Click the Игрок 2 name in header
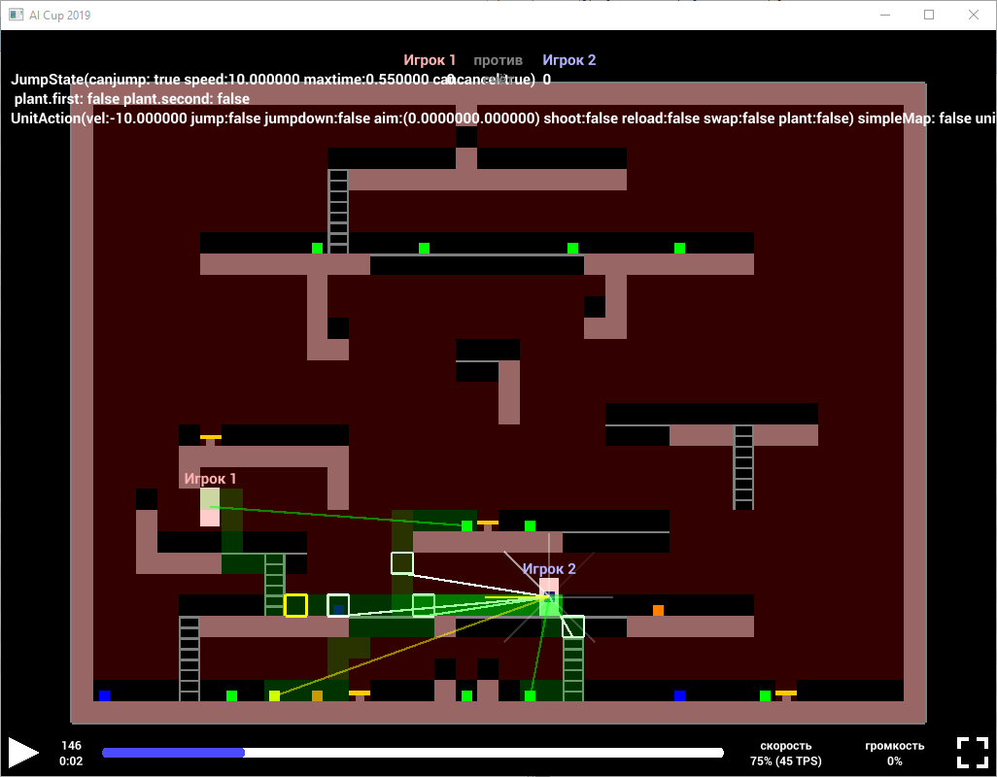 coord(569,60)
